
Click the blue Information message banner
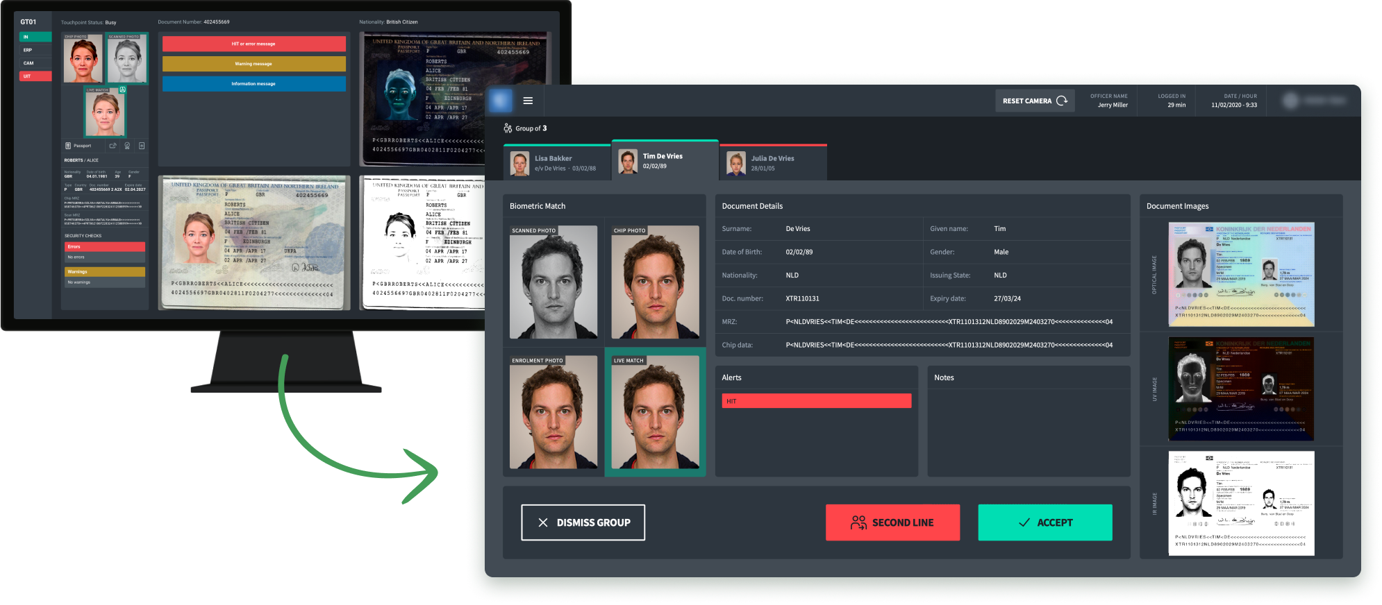tap(253, 84)
